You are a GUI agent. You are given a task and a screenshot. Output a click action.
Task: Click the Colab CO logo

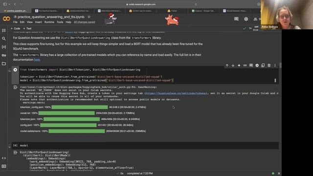(x=6, y=19)
